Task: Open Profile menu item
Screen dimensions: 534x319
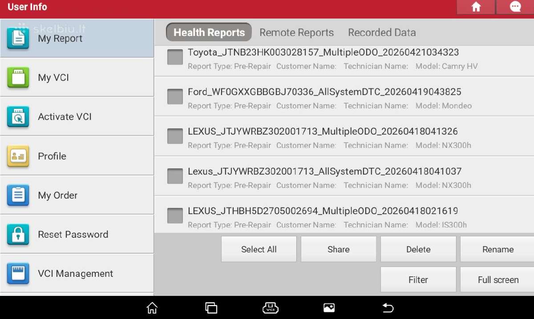Action: pyautogui.click(x=77, y=156)
